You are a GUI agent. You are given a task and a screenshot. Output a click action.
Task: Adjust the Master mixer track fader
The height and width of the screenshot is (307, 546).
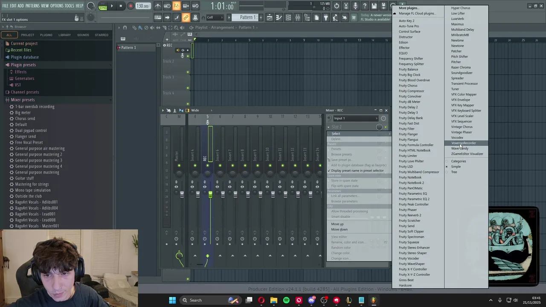coord(182,194)
